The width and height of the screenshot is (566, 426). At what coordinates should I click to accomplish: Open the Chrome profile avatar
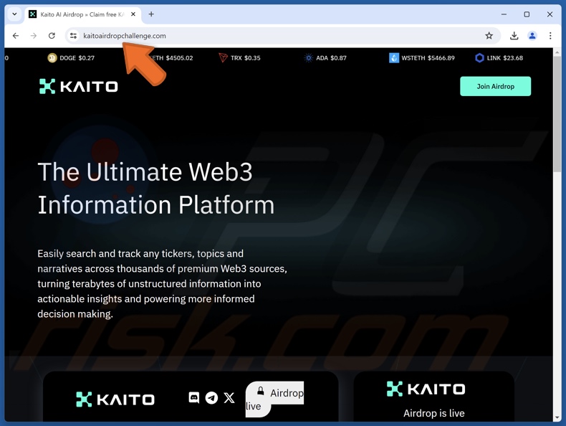pyautogui.click(x=532, y=36)
